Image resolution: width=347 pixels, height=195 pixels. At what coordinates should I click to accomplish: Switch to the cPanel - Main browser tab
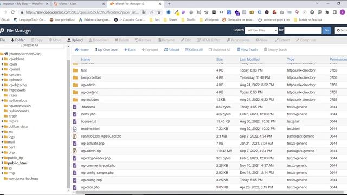click(80, 4)
